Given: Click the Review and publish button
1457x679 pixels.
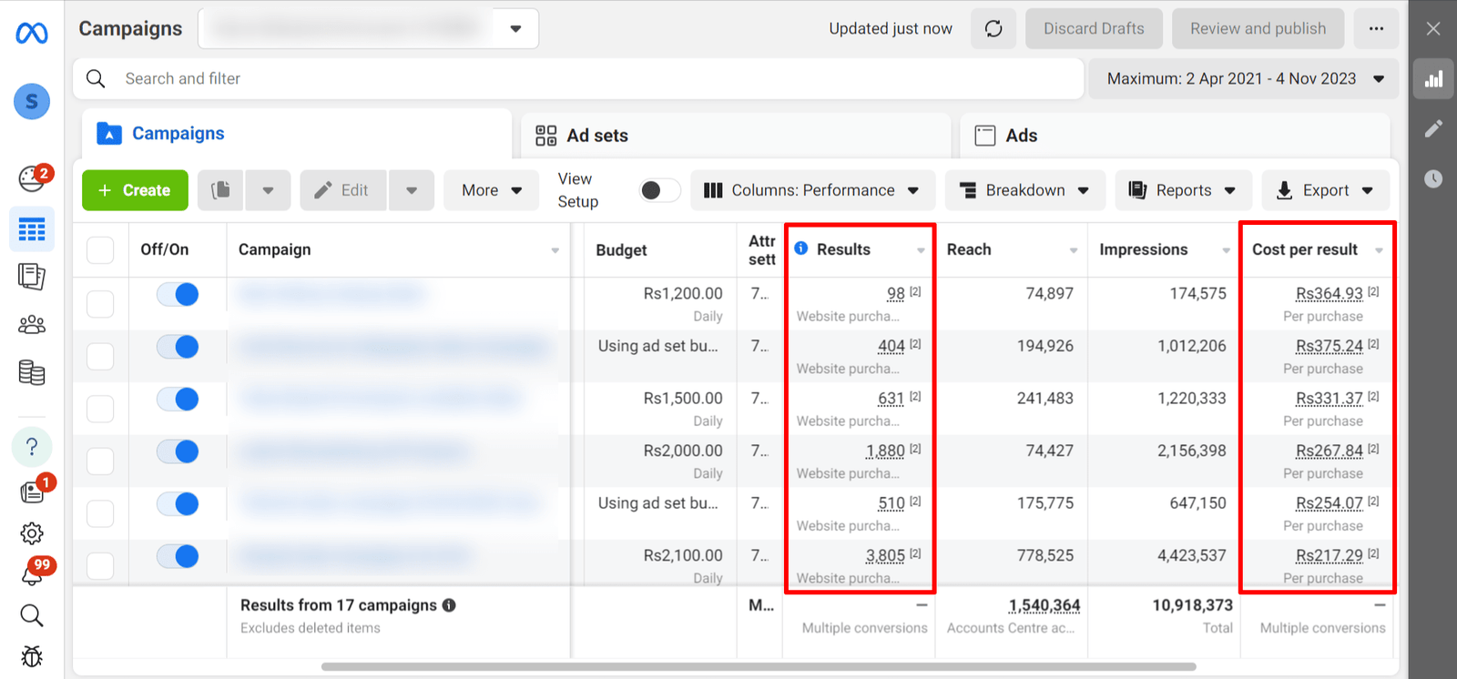Looking at the screenshot, I should click(x=1258, y=29).
